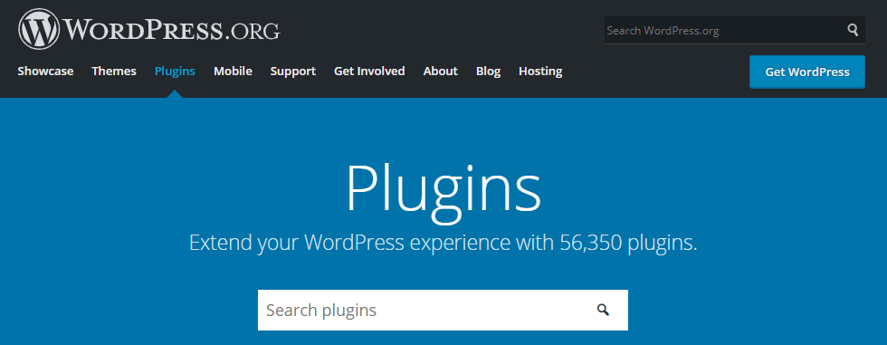Click the magnifier icon in the WordPress.org search

pyautogui.click(x=853, y=30)
